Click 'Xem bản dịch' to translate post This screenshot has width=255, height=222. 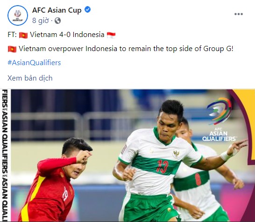coord(30,78)
